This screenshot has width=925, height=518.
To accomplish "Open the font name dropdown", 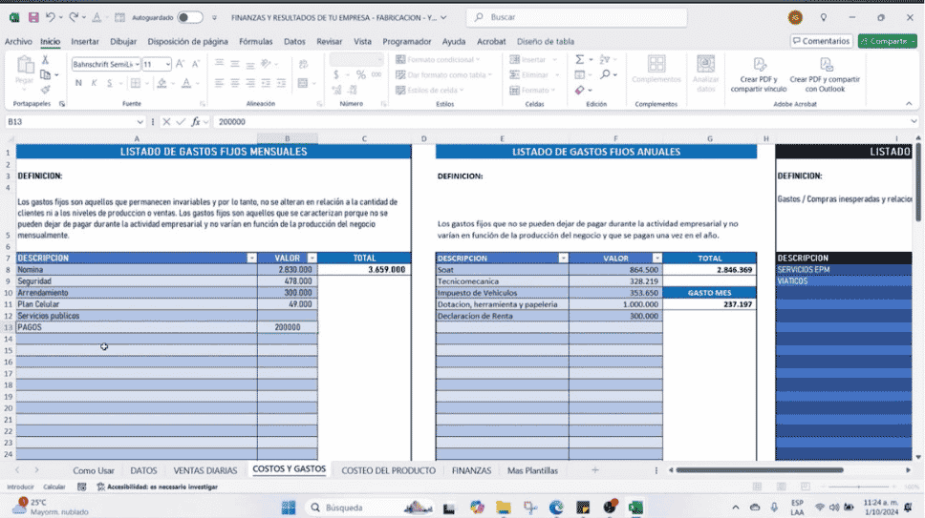I will [137, 64].
